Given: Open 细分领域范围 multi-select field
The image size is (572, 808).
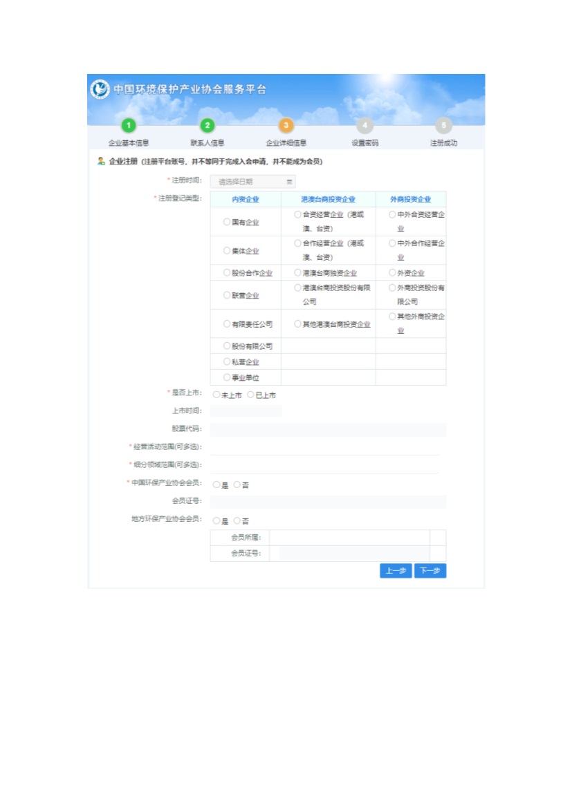Looking at the screenshot, I should pyautogui.click(x=324, y=465).
